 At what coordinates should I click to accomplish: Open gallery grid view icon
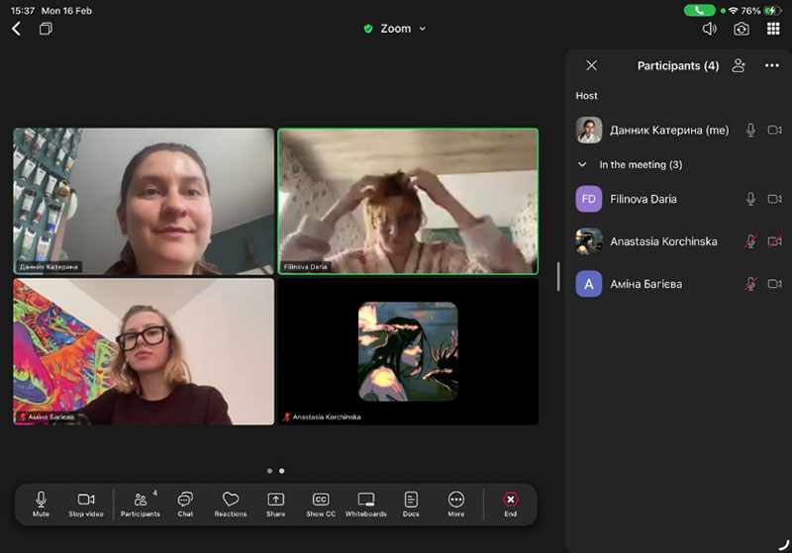773,29
